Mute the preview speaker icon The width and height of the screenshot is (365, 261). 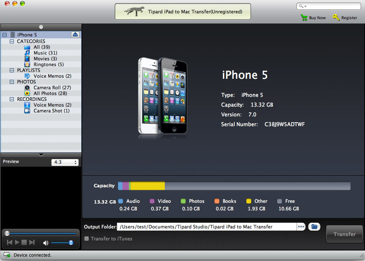point(46,243)
